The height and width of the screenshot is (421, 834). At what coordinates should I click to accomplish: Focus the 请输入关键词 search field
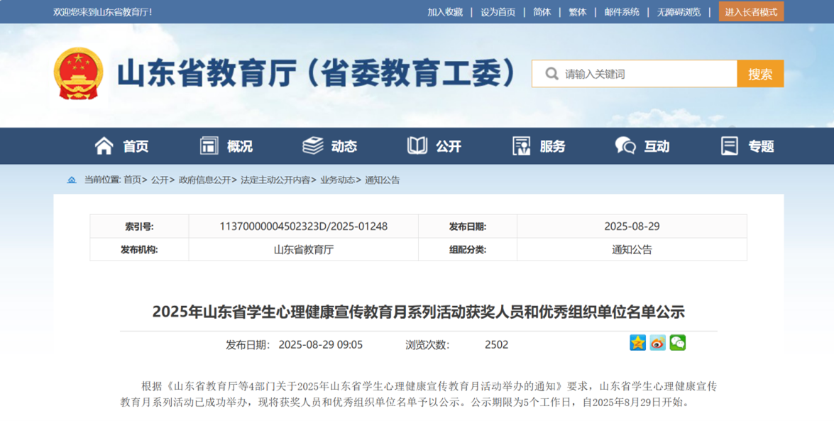(635, 73)
